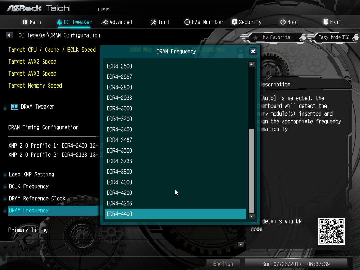Pick DDR4-3400 from the list
The width and height of the screenshot is (360, 270).
tap(176, 130)
